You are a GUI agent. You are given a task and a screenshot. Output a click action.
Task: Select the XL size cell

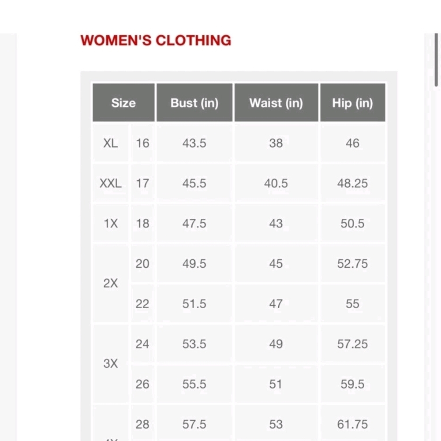tap(111, 143)
